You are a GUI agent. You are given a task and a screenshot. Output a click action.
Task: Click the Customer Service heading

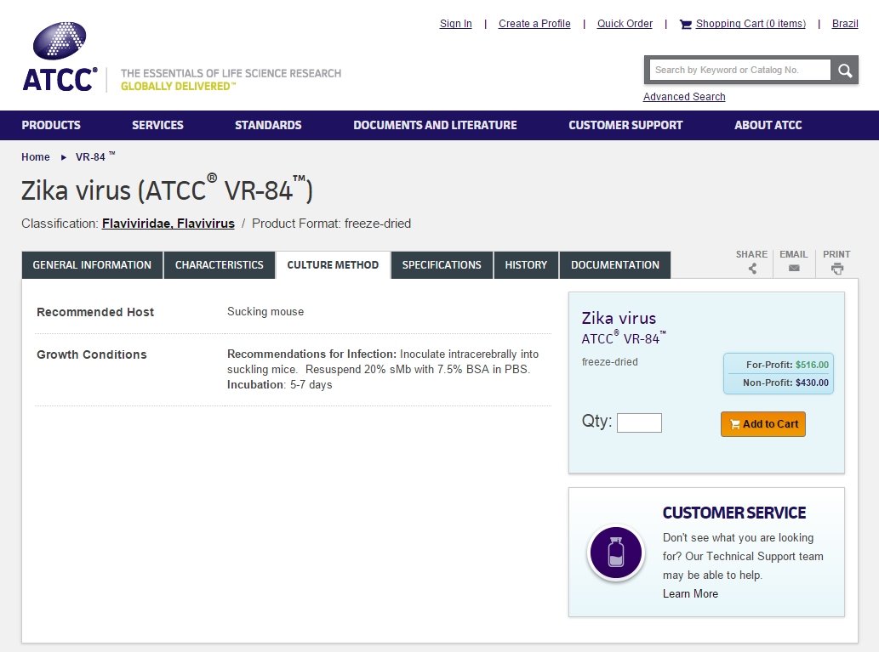click(x=733, y=513)
